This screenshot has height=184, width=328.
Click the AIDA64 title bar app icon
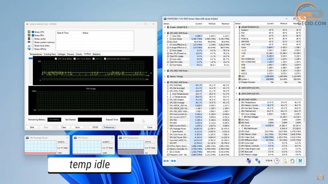pyautogui.click(x=27, y=24)
